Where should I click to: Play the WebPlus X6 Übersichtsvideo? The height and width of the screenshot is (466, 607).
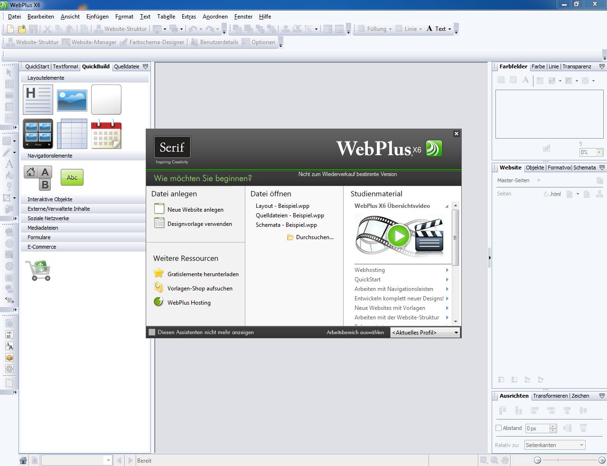[x=400, y=236]
